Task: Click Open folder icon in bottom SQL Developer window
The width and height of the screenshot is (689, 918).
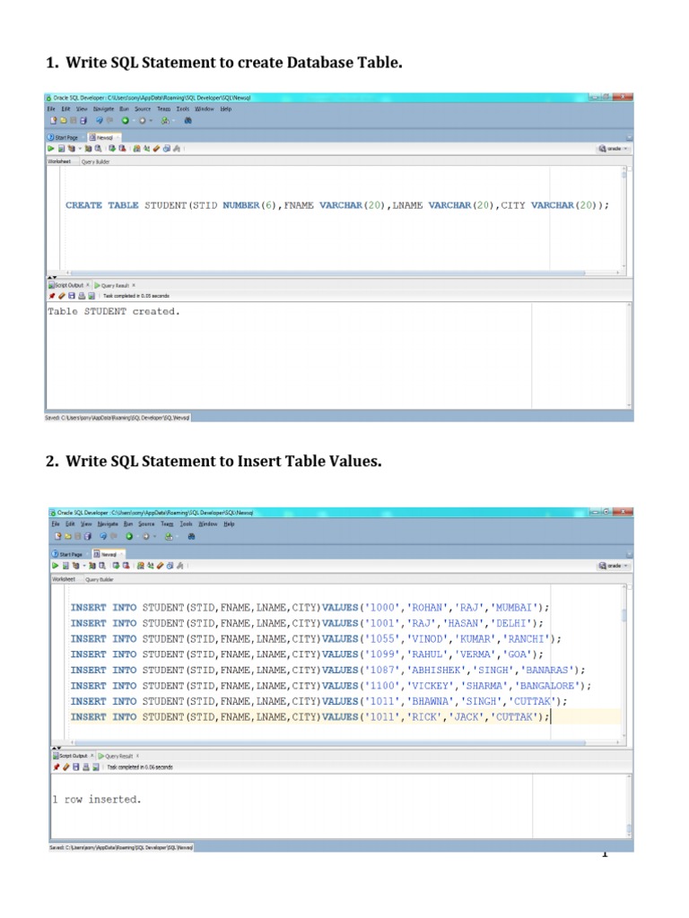Action: (x=68, y=536)
